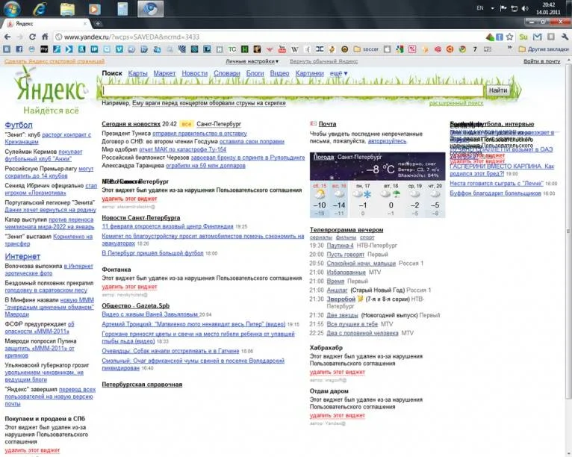Switch to the 'Видео' search tab
This screenshot has width=572, height=457.
point(279,73)
